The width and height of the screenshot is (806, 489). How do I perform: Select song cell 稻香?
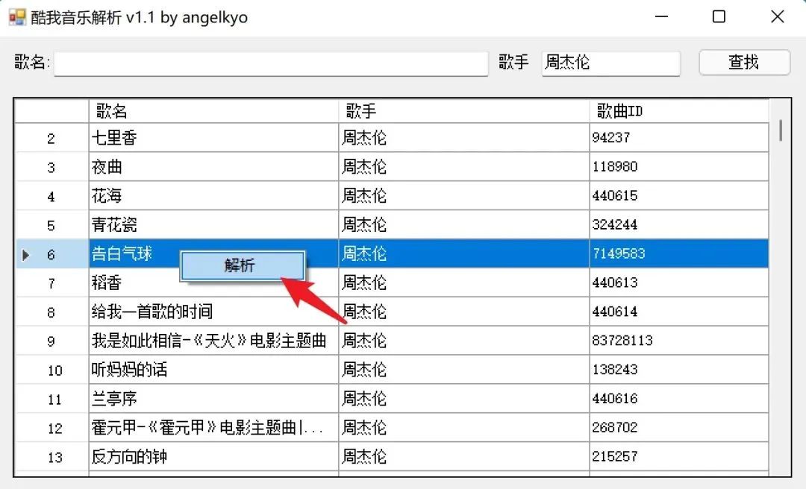213,283
